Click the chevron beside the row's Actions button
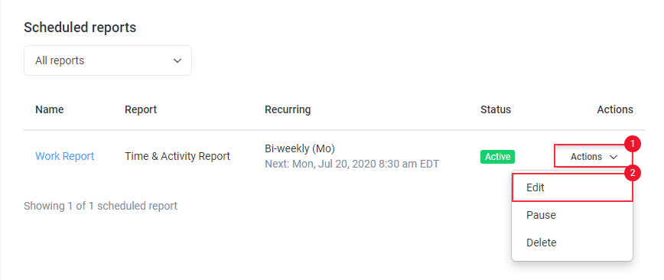 [614, 157]
